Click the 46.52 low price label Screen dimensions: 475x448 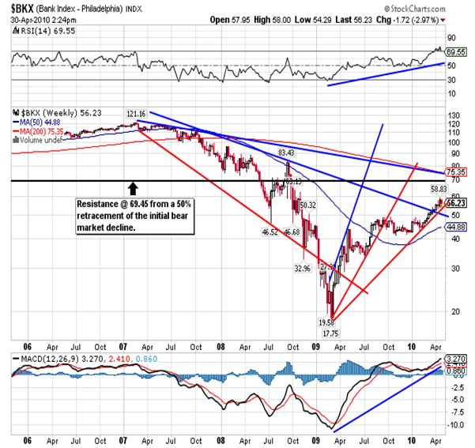(270, 232)
